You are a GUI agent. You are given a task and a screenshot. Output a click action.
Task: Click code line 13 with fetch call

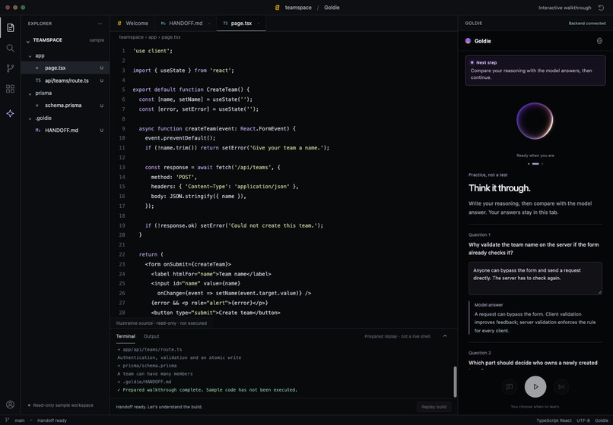pyautogui.click(x=212, y=168)
